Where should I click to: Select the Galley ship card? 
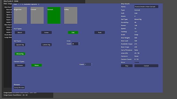(x=71, y=15)
